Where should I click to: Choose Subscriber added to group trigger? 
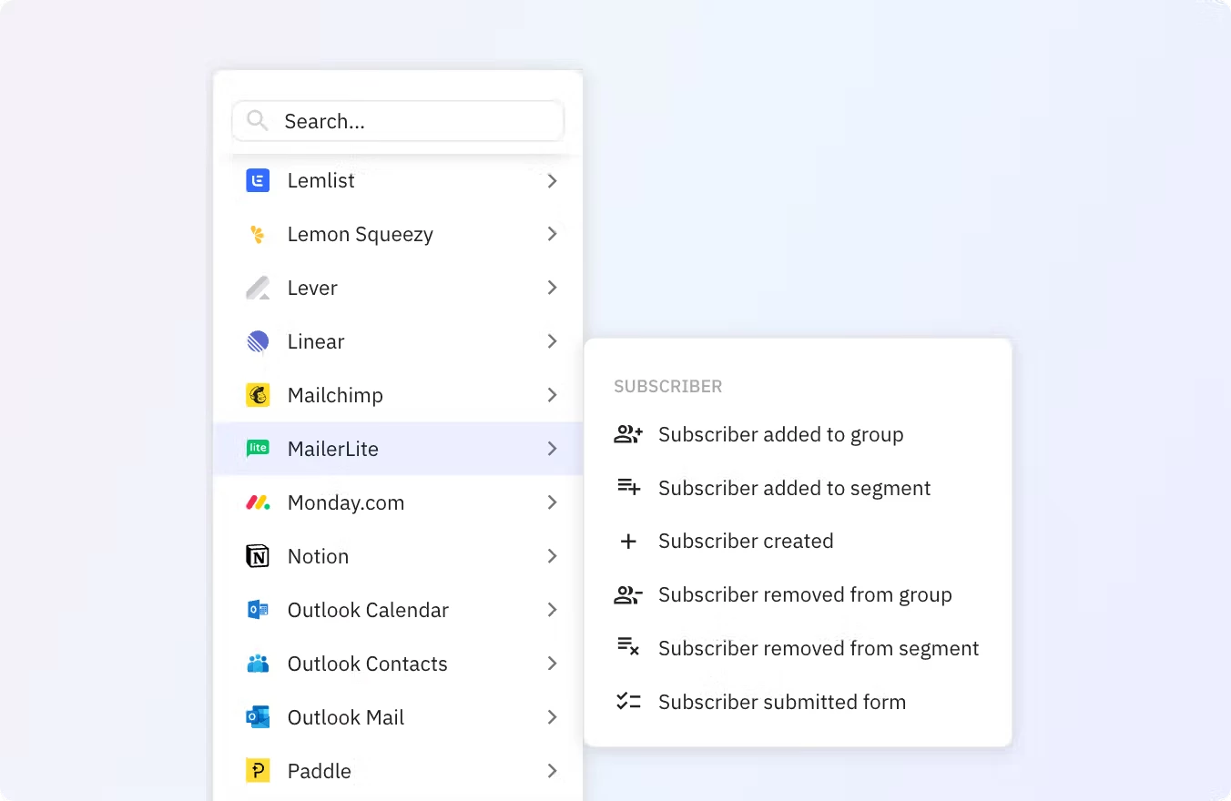[x=780, y=435]
